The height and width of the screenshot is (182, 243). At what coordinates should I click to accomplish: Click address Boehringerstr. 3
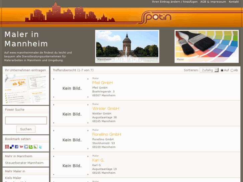coord(103,92)
